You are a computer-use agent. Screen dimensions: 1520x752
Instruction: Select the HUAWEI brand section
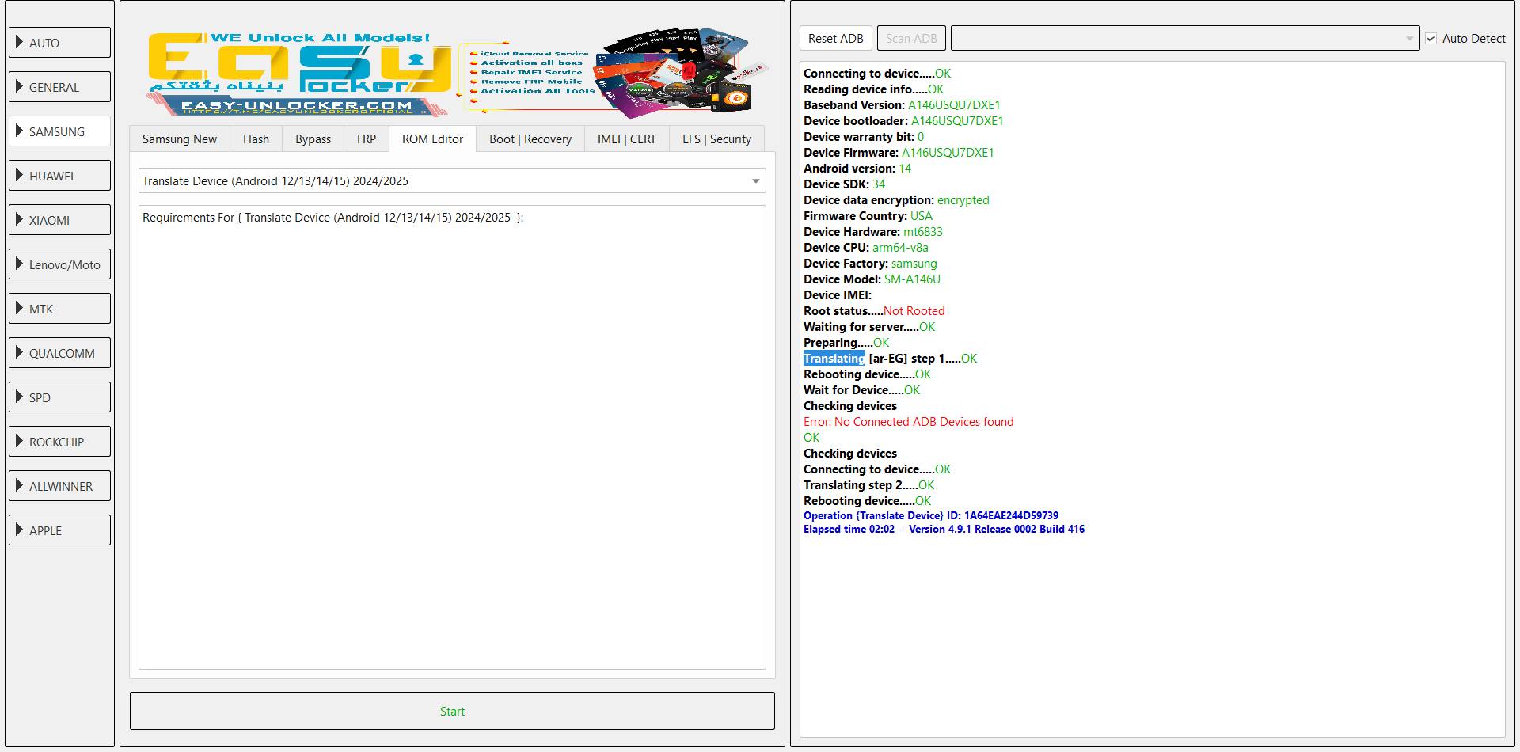[59, 176]
